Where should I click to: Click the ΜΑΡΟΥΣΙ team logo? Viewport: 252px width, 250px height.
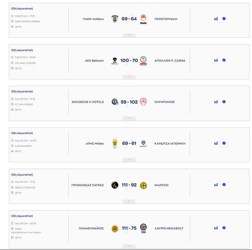(x=143, y=185)
